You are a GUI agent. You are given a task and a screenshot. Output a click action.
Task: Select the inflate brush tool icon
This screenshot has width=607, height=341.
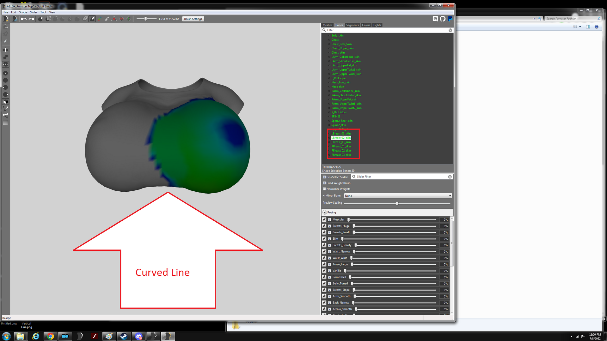(x=56, y=19)
